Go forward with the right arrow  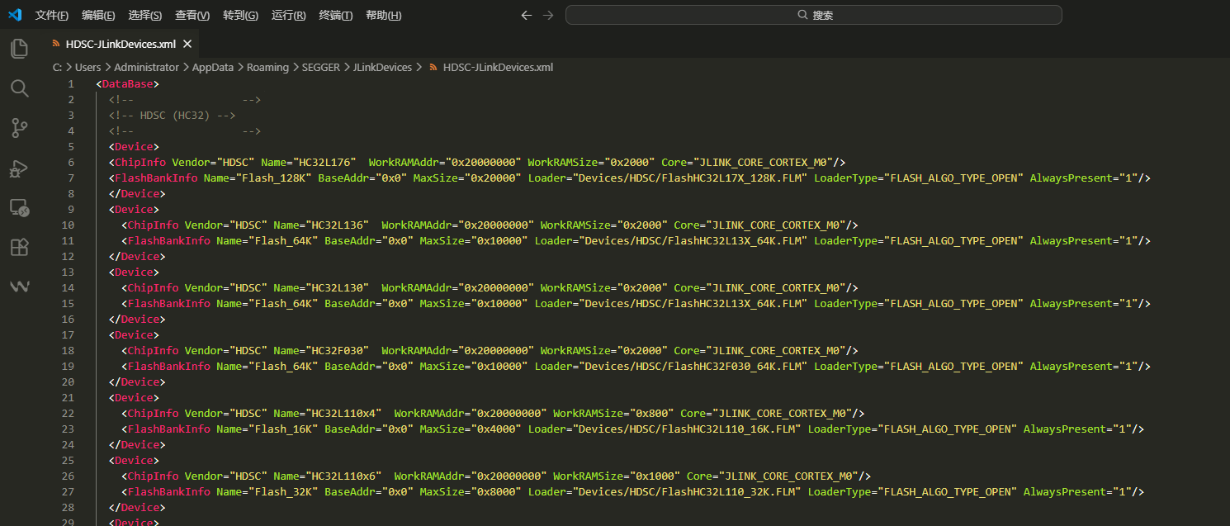point(548,15)
